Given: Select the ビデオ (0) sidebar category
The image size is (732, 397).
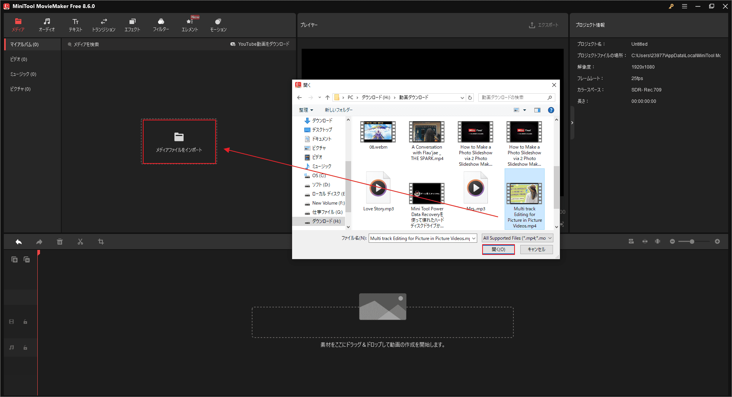Looking at the screenshot, I should pyautogui.click(x=18, y=59).
